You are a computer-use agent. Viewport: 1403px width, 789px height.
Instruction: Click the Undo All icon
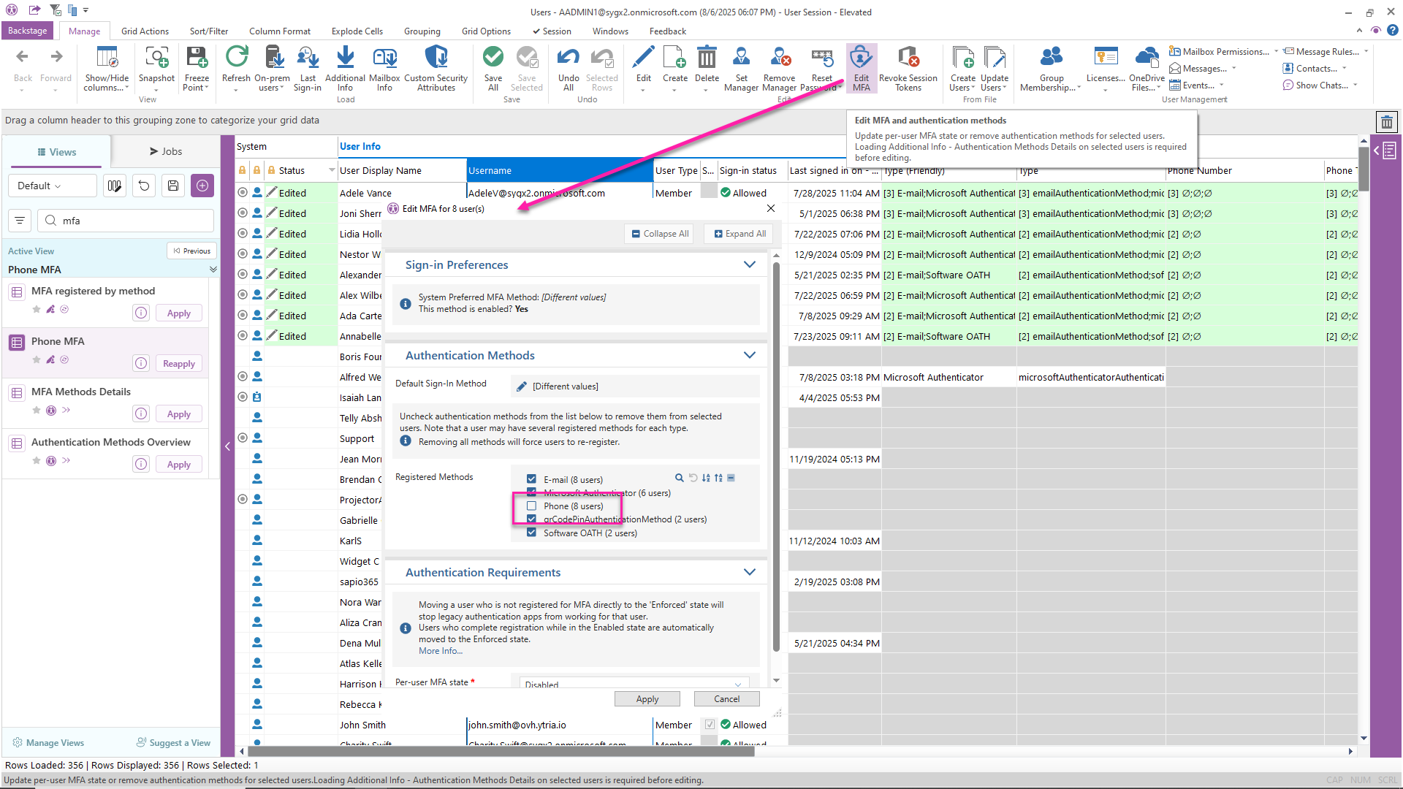569,68
